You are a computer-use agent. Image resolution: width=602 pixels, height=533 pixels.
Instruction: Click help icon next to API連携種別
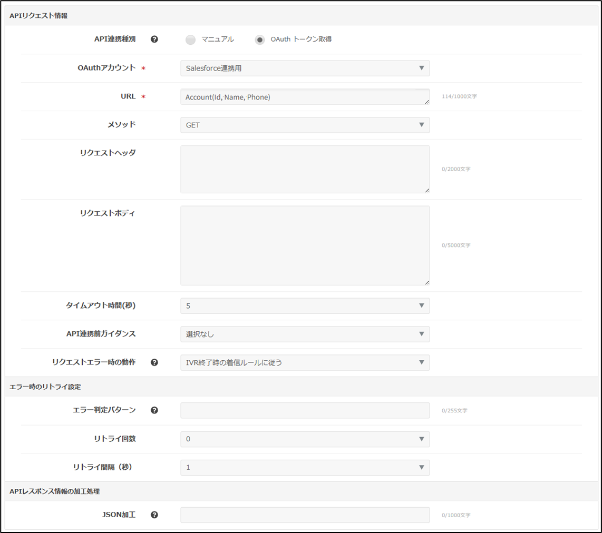tap(154, 40)
